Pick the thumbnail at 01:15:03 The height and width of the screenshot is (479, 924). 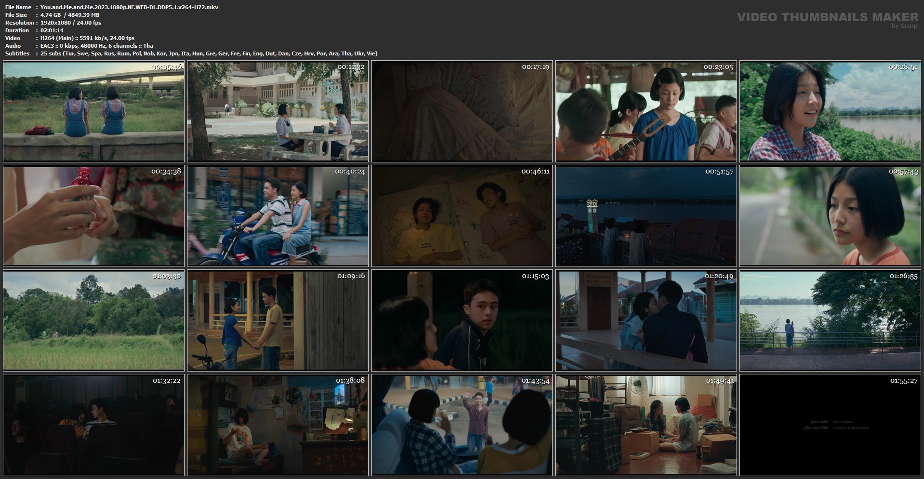click(462, 320)
